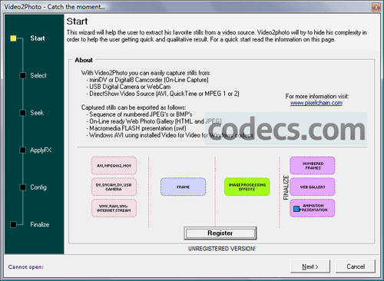384x281 pixels.
Task: Click the green Image Processing Effects box
Action: tap(247, 187)
